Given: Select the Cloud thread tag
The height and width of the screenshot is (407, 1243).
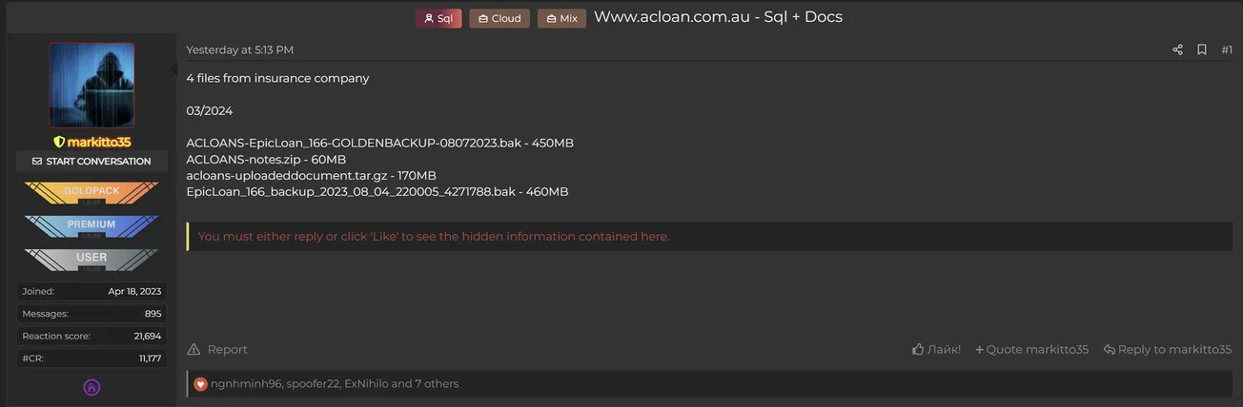Looking at the screenshot, I should (x=499, y=18).
